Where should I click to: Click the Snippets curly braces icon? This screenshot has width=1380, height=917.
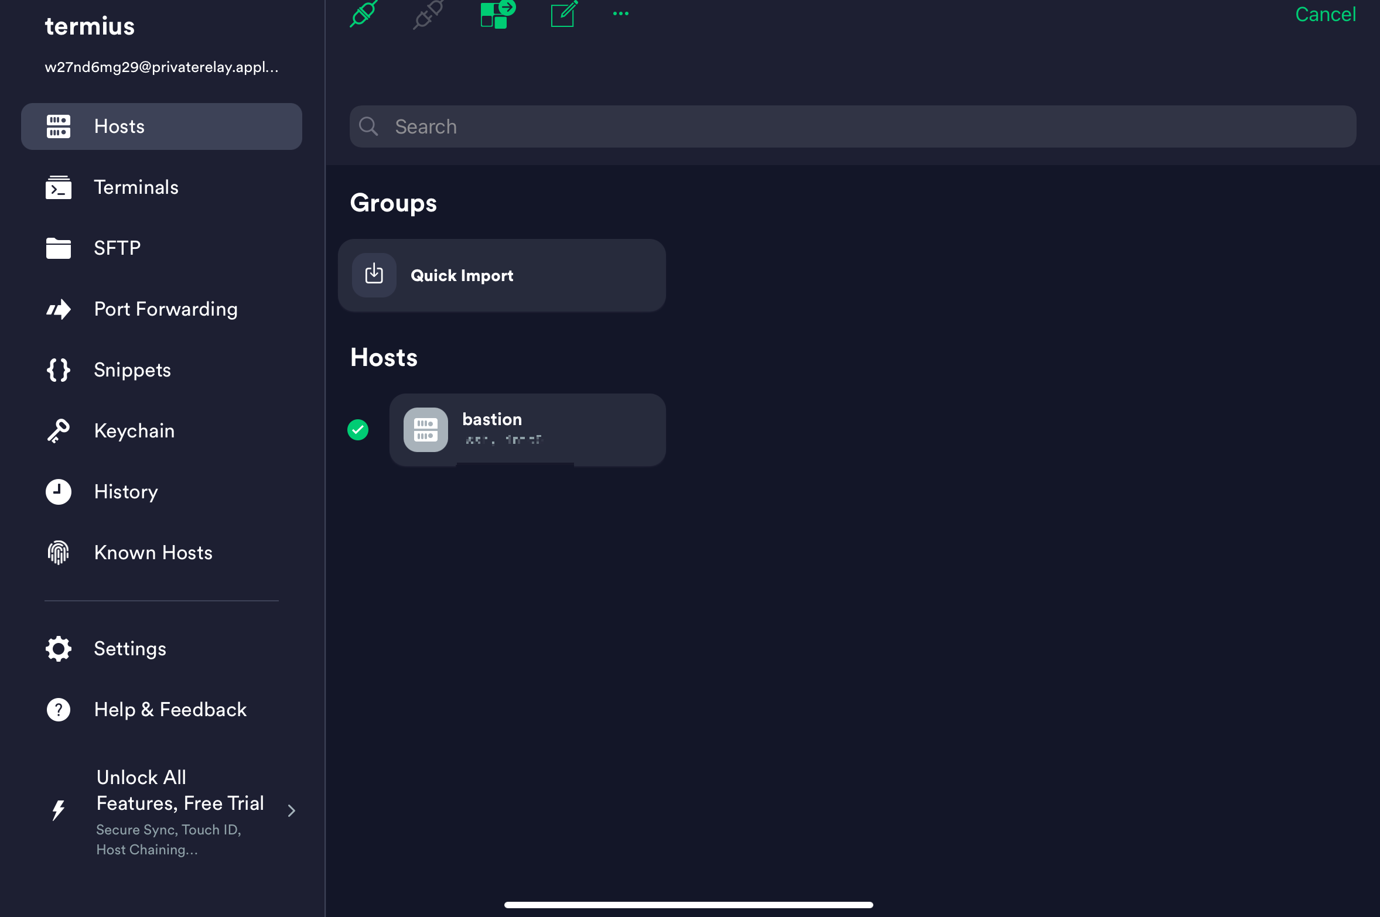(59, 370)
